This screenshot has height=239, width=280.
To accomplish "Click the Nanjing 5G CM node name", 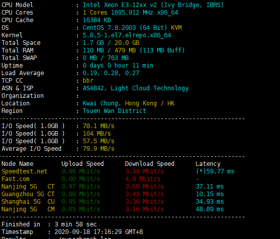I will (x=28, y=209).
